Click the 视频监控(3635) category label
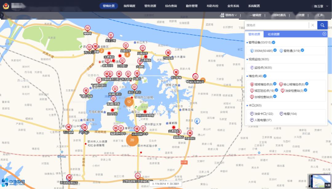Image resolution: width=332 pixels, height=189 pixels. (x=259, y=59)
